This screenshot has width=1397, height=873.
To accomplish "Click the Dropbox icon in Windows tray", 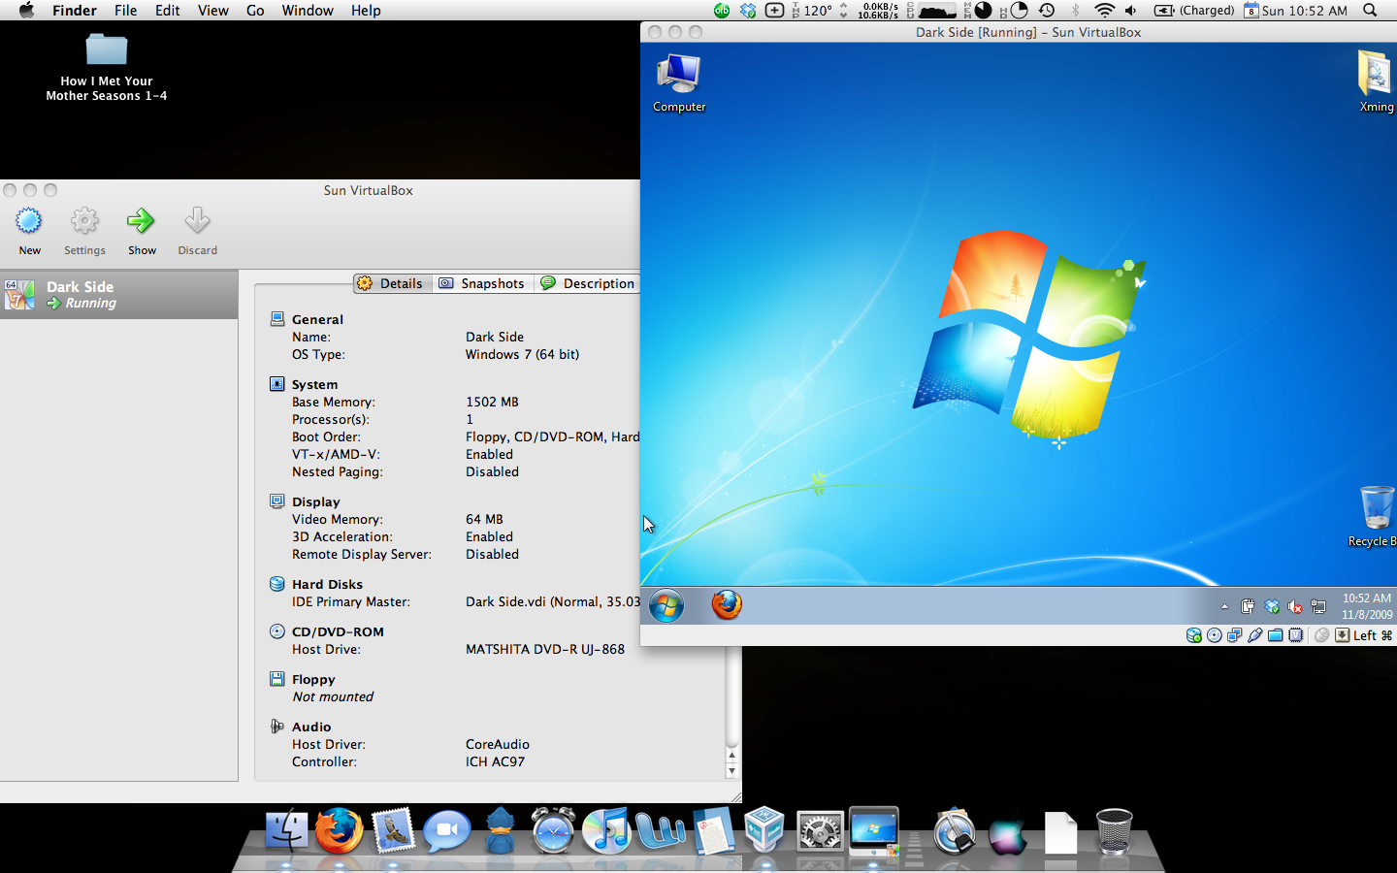I will [1272, 606].
